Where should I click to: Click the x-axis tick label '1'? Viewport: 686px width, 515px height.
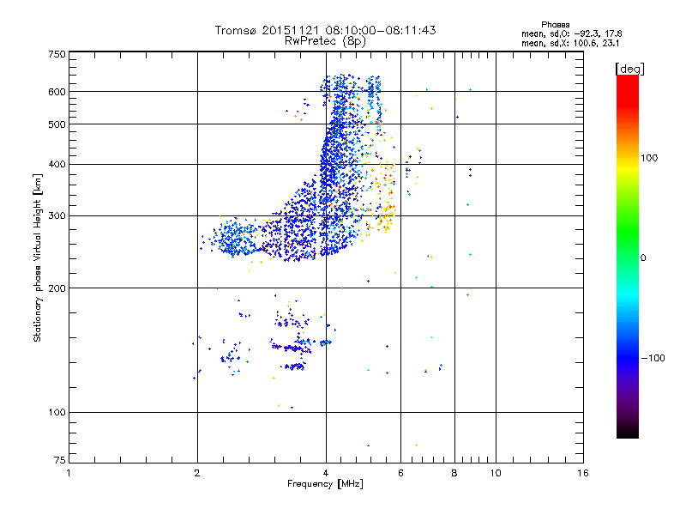coord(69,473)
